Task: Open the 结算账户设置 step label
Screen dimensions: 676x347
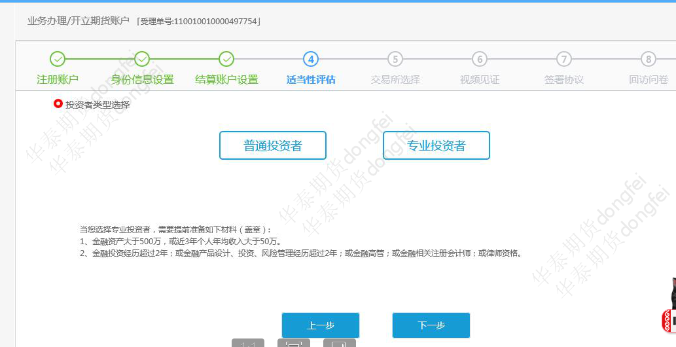Action: click(x=226, y=80)
